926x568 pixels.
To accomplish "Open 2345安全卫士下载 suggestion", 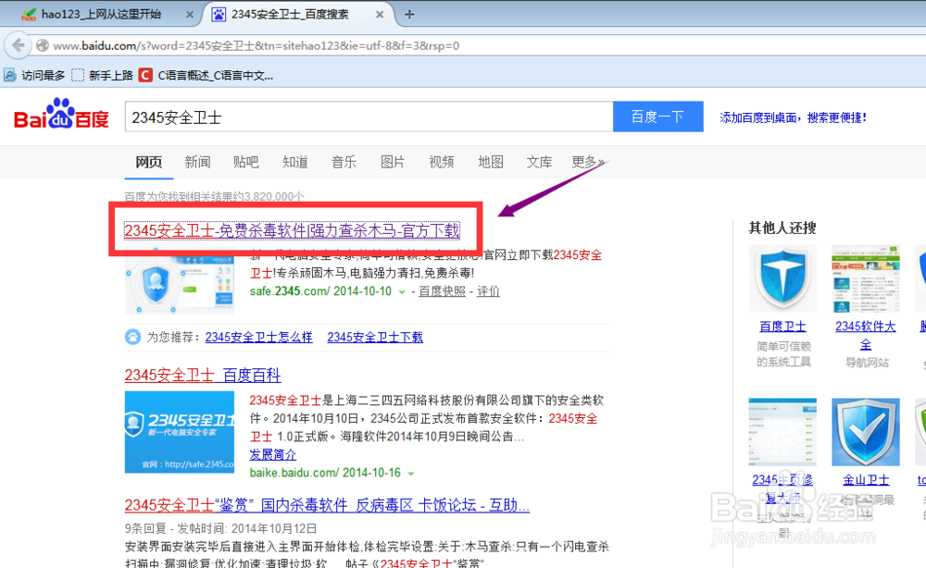I will point(375,338).
